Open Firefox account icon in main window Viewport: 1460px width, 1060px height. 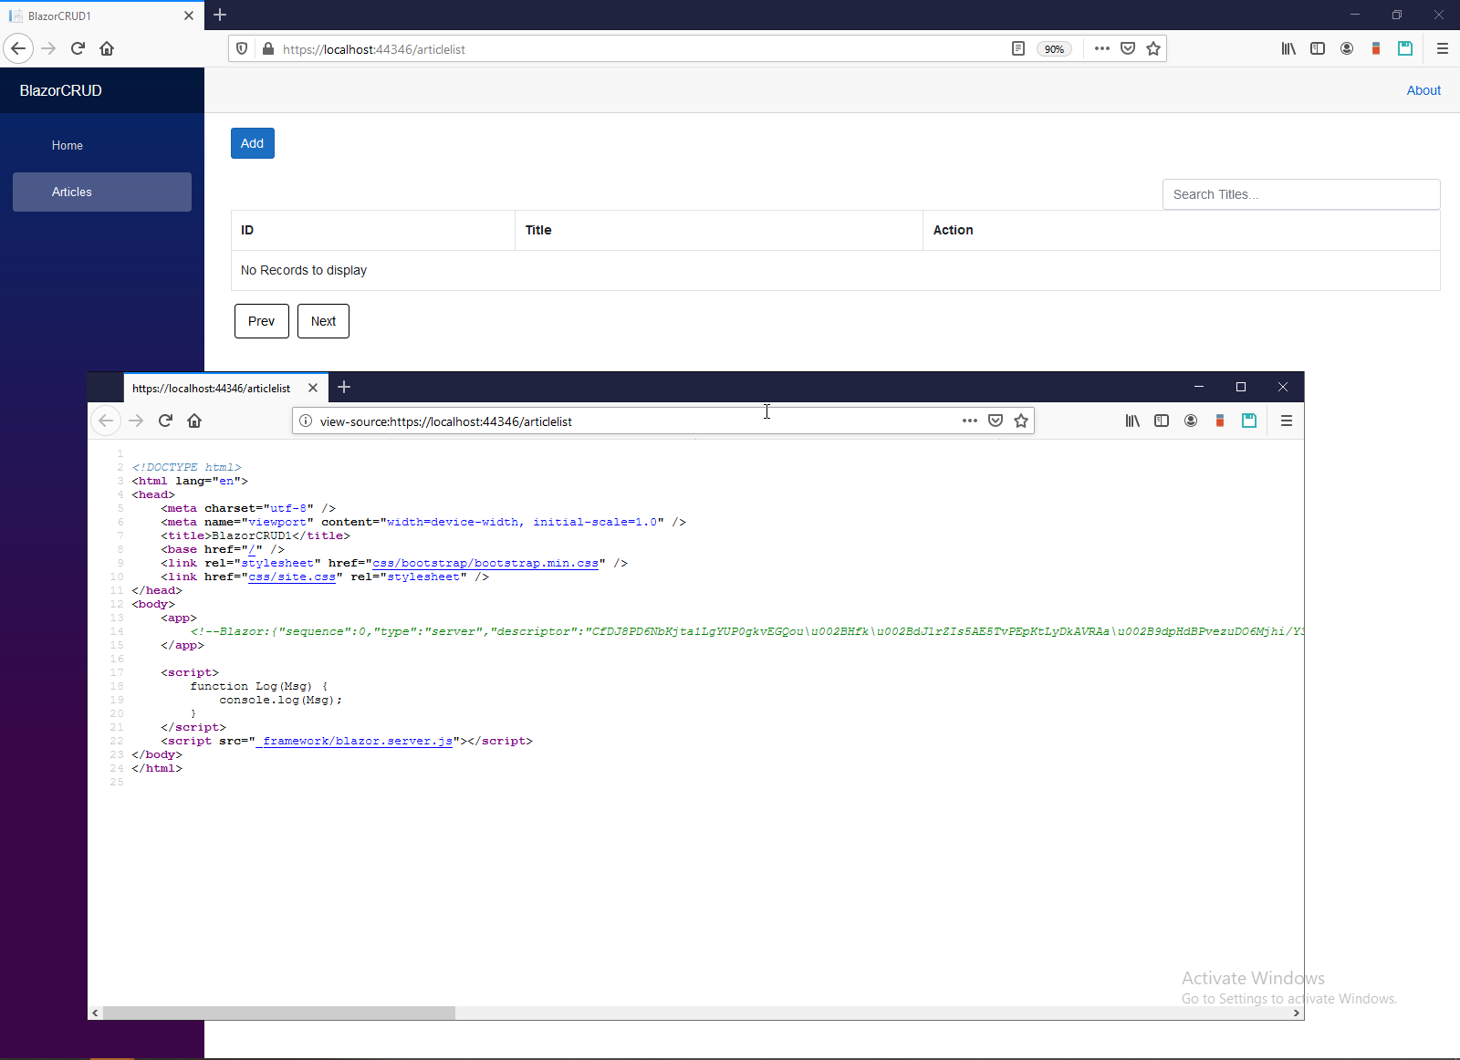pyautogui.click(x=1347, y=48)
